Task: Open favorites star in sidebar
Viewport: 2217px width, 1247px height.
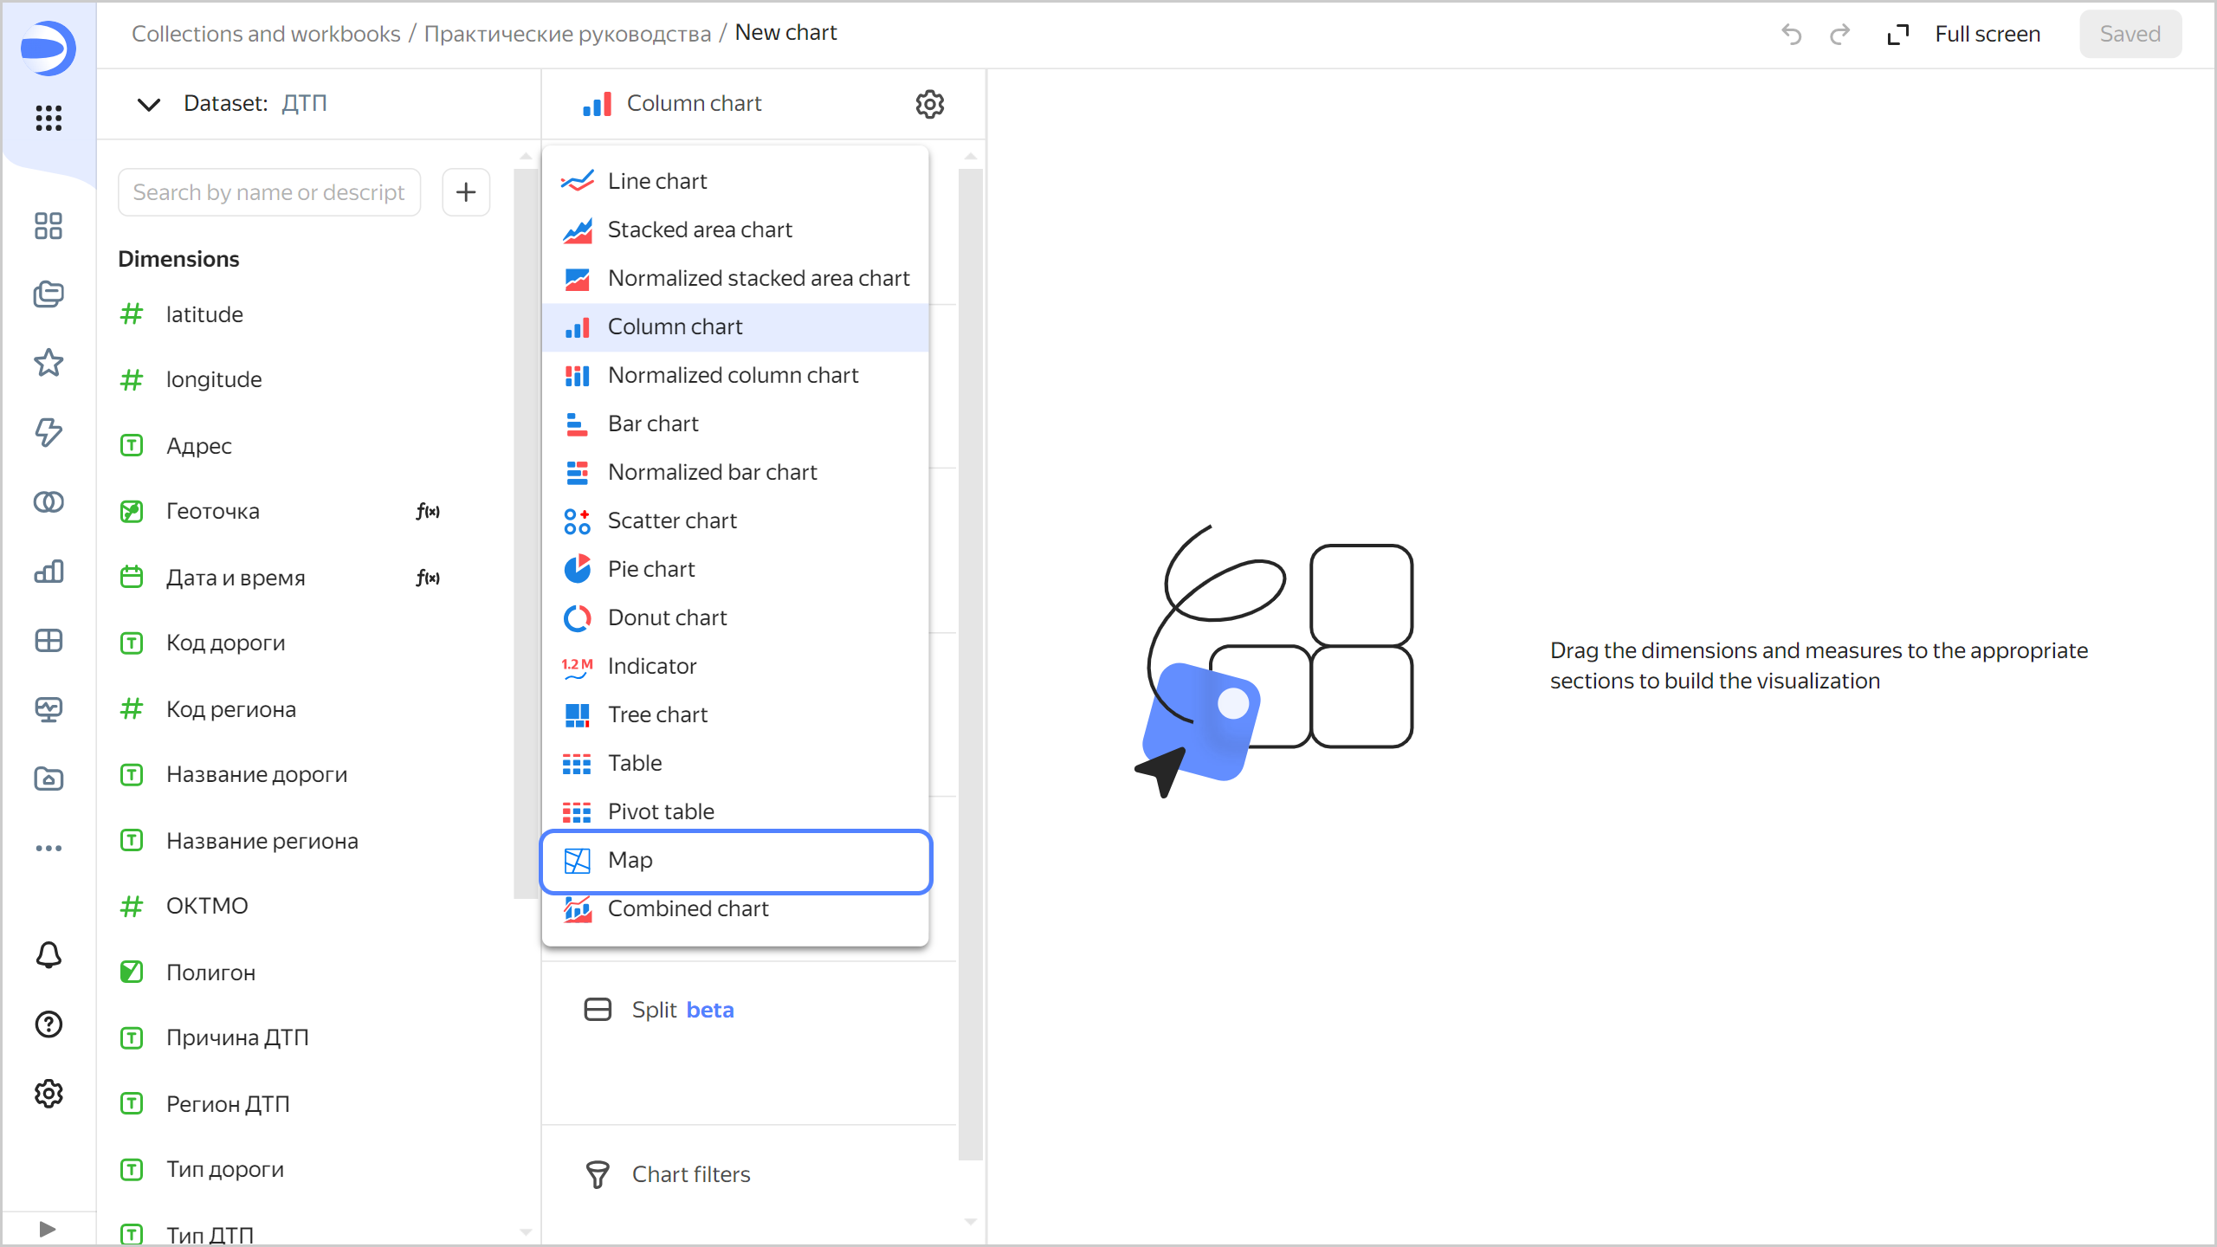Action: click(48, 363)
